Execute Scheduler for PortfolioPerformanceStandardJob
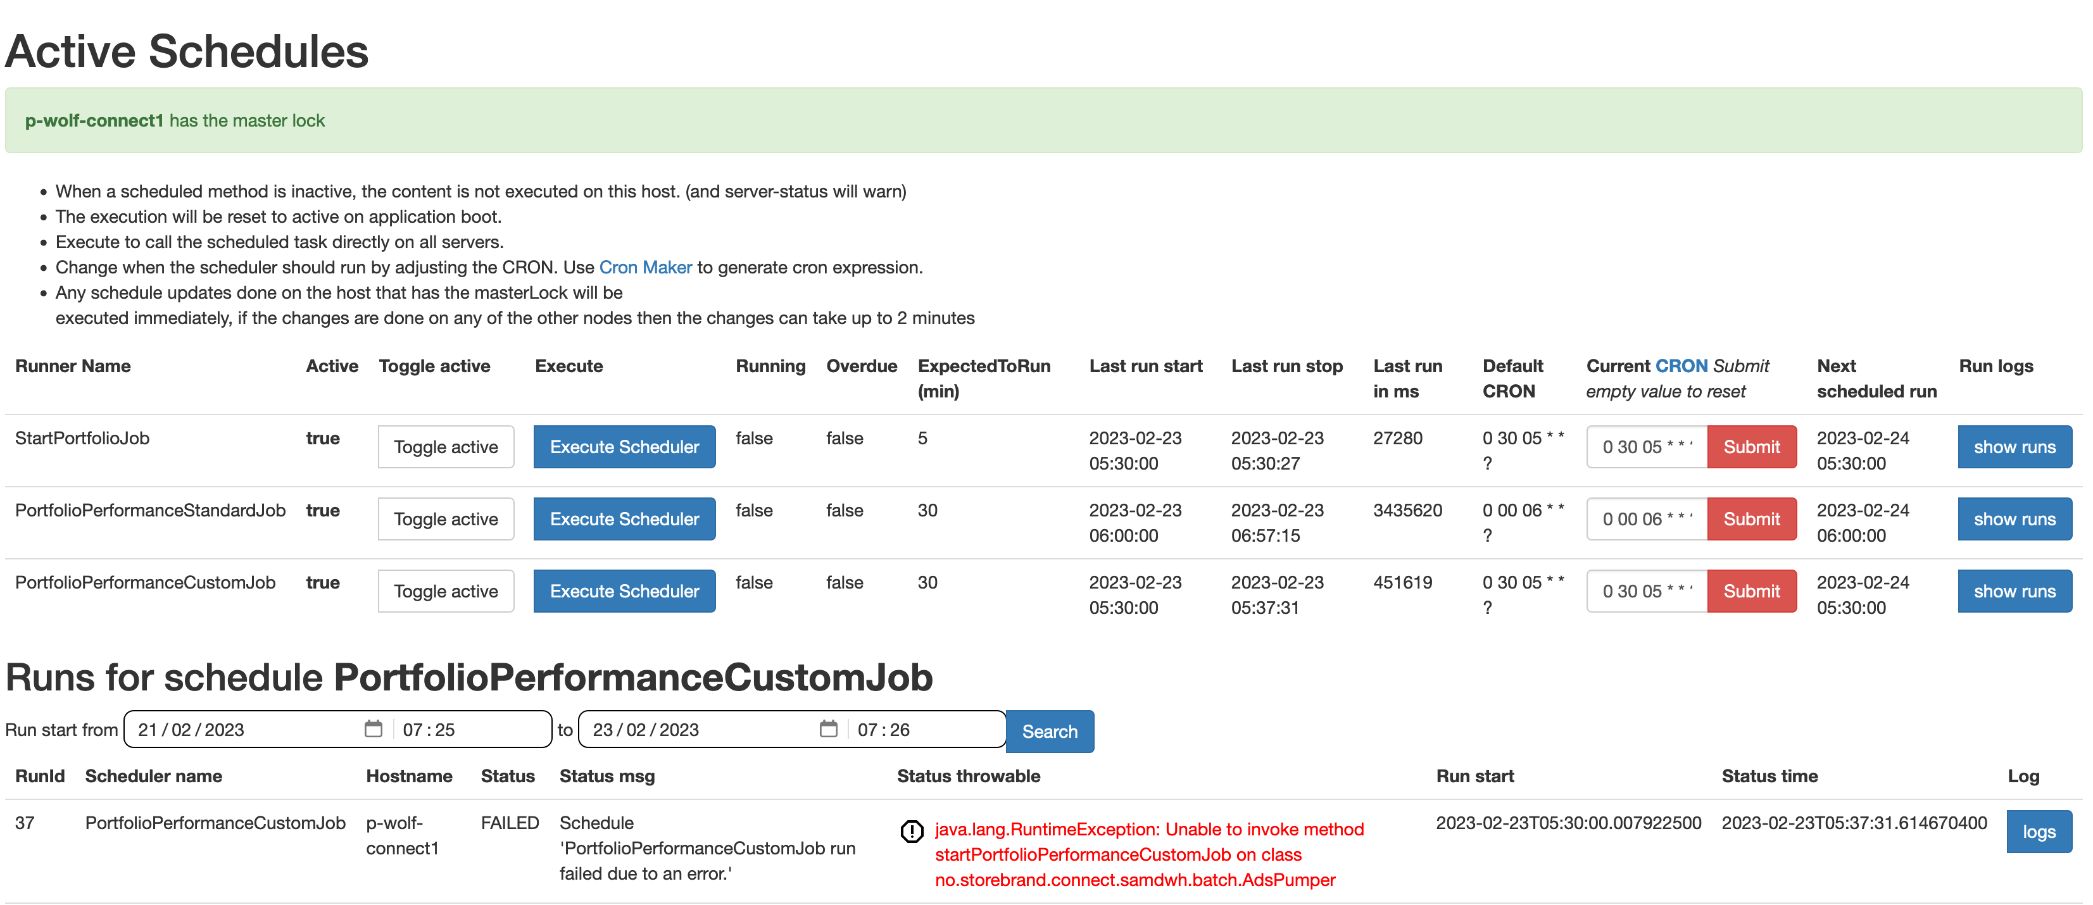The height and width of the screenshot is (905, 2093). click(624, 519)
